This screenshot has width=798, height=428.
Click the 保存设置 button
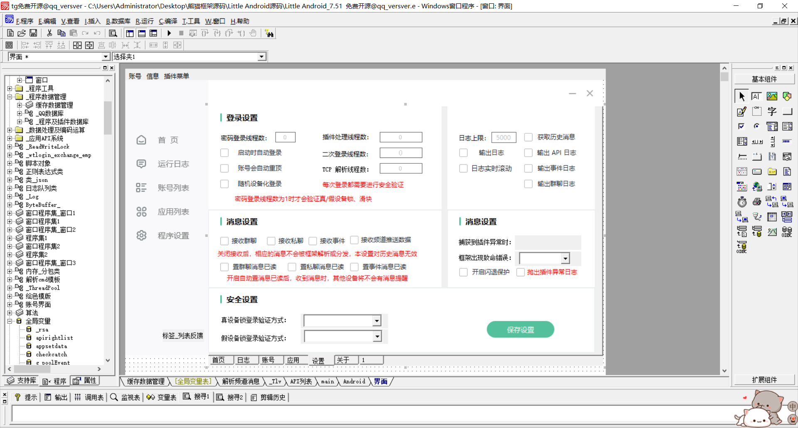click(520, 330)
